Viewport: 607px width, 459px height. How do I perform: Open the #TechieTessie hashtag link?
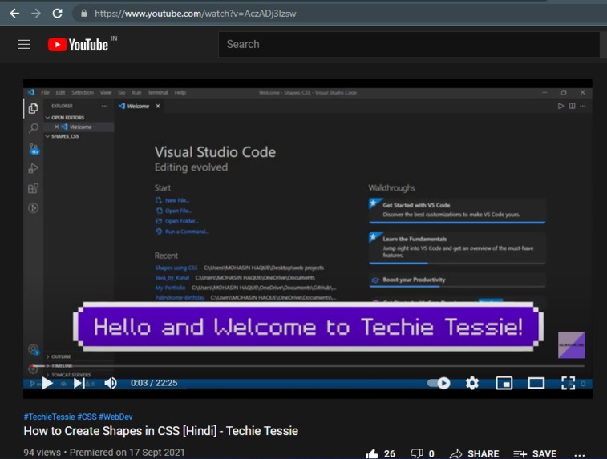(49, 417)
